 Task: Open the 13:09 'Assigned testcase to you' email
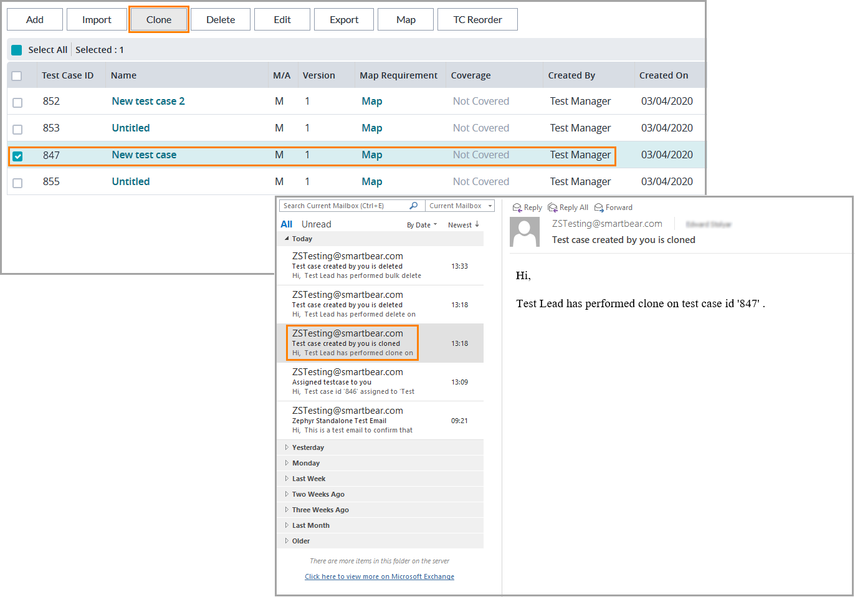(x=380, y=382)
